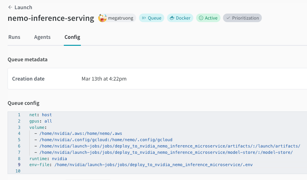This screenshot has height=180, width=307.
Task: Go back via the Launch link text
Action: coord(23,7)
